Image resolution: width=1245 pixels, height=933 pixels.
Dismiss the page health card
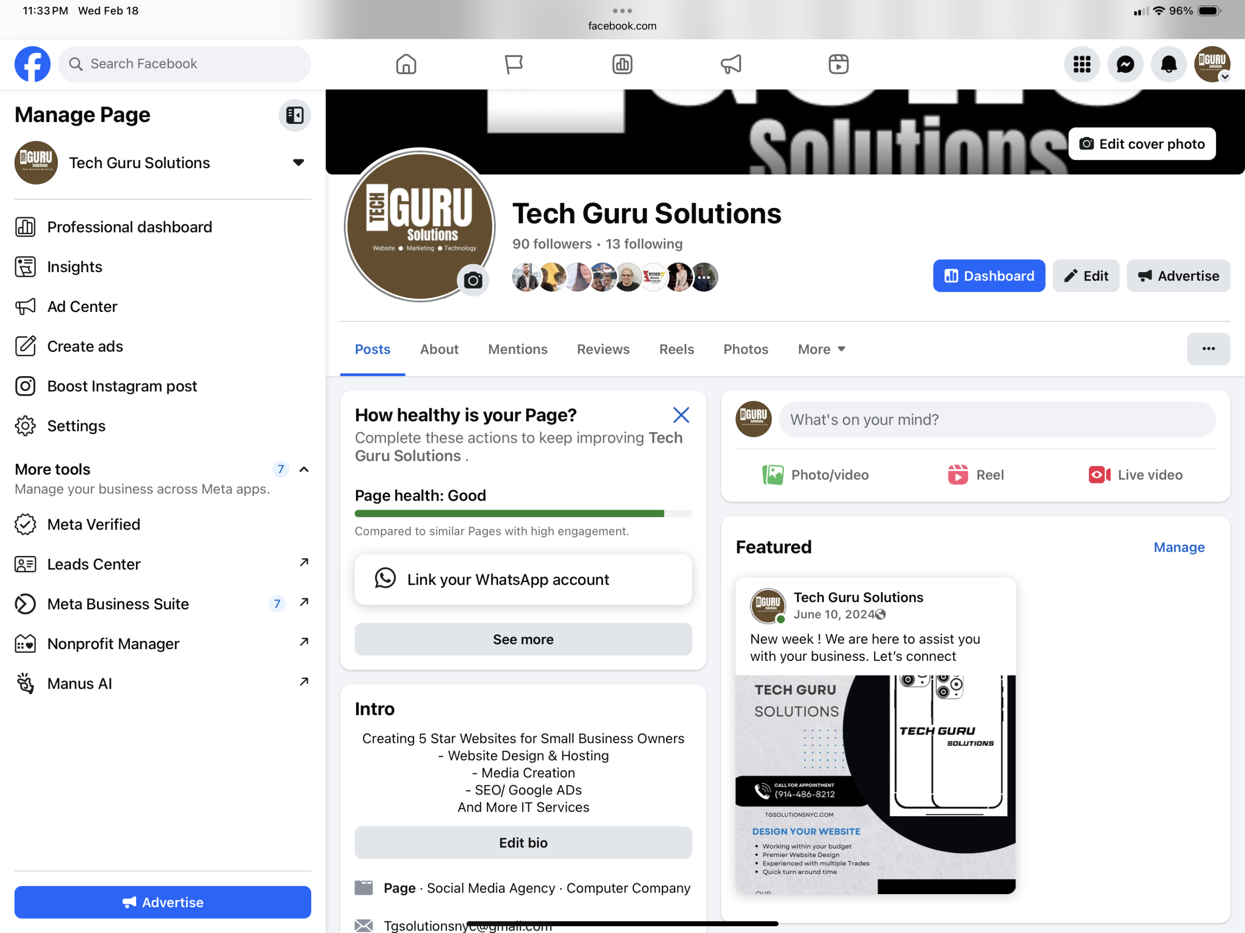coord(681,415)
